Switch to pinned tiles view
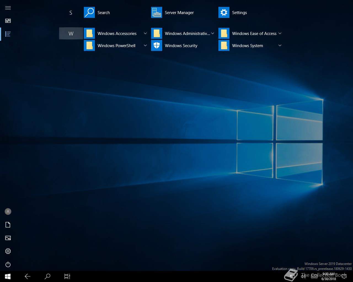The height and width of the screenshot is (282, 353). point(8,21)
